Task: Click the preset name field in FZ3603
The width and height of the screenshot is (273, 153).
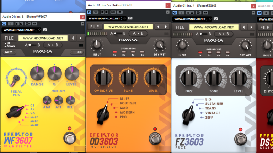Action: pyautogui.click(x=214, y=27)
